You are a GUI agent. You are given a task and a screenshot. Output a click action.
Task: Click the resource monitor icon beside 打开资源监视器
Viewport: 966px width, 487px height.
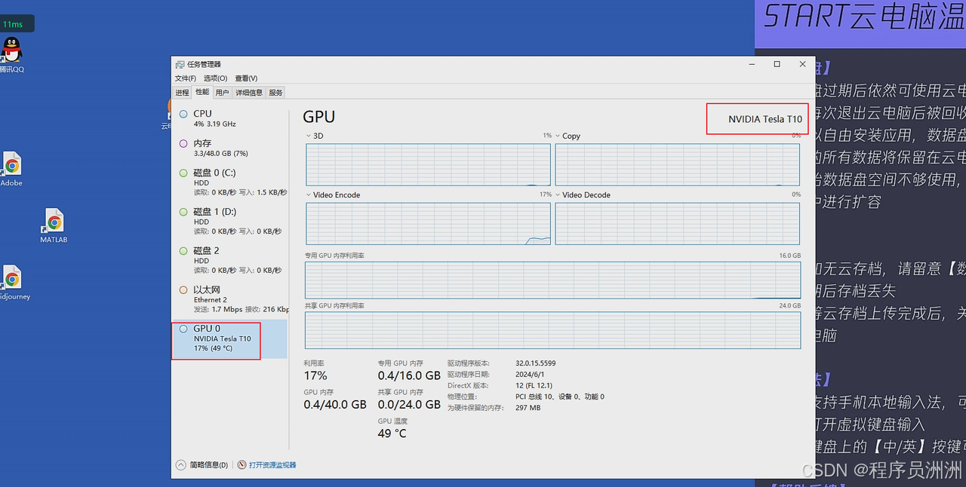242,465
